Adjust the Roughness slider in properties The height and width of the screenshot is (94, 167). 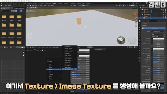tap(158, 62)
